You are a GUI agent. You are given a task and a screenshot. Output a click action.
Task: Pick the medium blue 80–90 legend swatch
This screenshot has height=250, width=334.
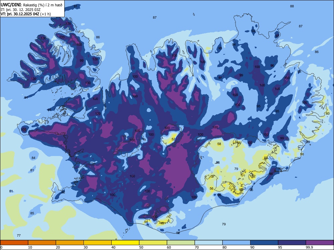236,243
